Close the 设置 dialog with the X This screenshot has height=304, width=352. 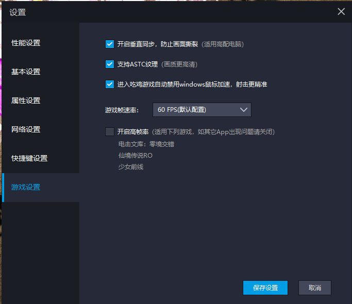coord(341,12)
